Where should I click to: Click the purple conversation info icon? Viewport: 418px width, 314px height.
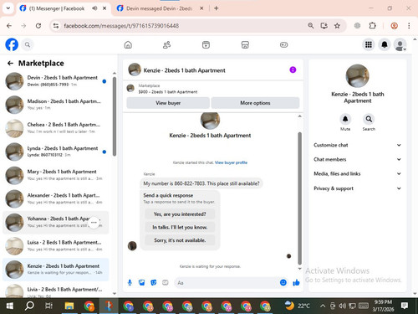coord(293,69)
